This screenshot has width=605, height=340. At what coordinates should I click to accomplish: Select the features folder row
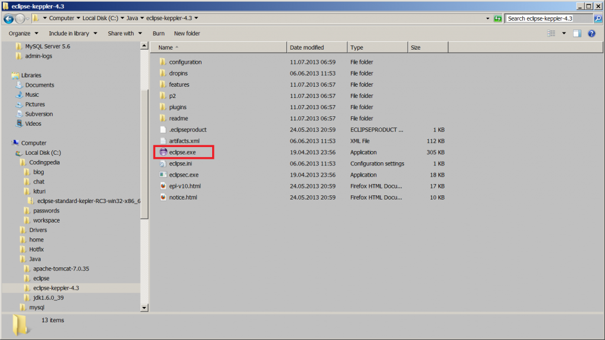click(302, 84)
